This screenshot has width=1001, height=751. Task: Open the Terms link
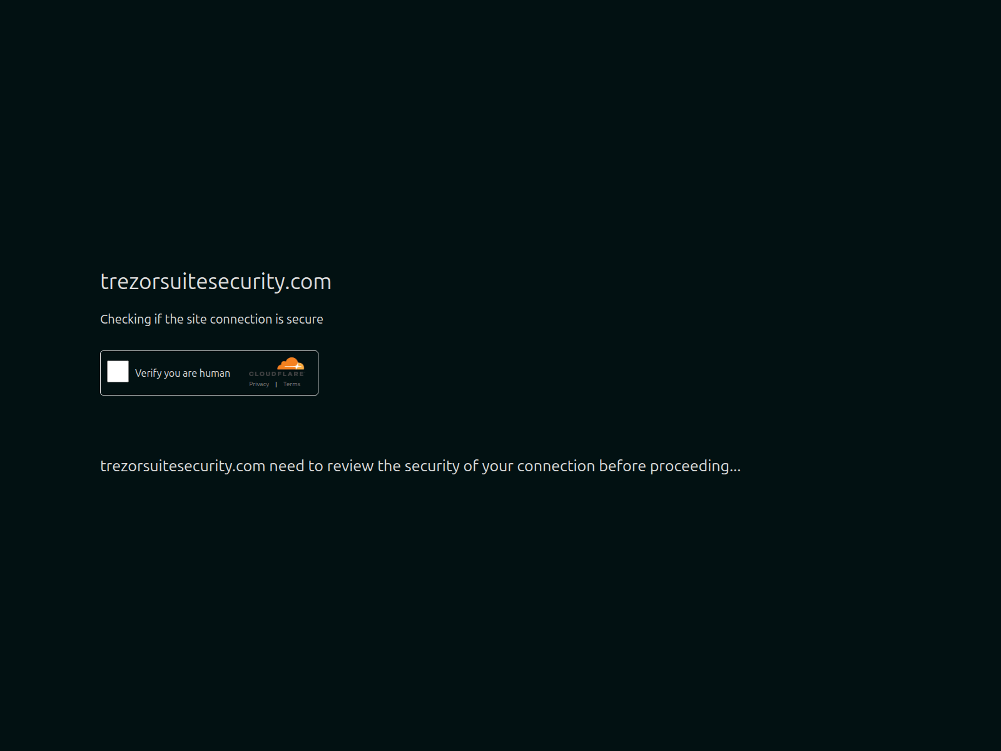(292, 384)
